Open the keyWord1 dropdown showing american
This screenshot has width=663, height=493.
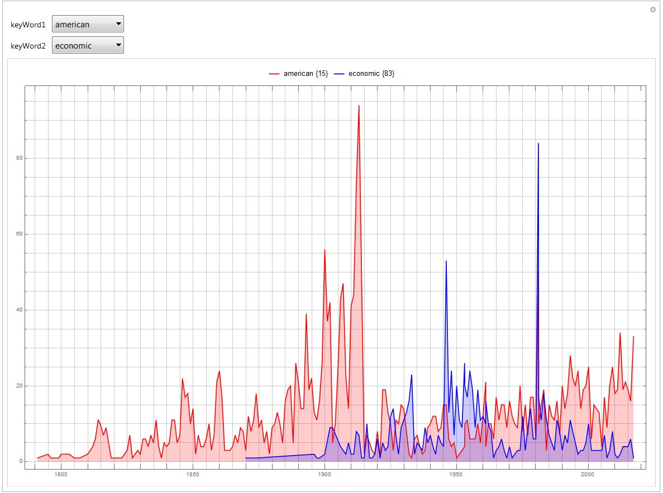click(87, 25)
